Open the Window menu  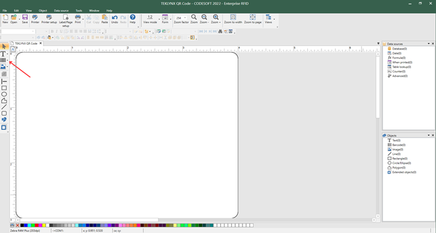[94, 11]
